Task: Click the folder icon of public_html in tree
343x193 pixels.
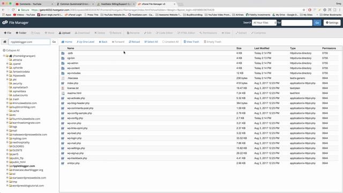Action: [x=10, y=162]
